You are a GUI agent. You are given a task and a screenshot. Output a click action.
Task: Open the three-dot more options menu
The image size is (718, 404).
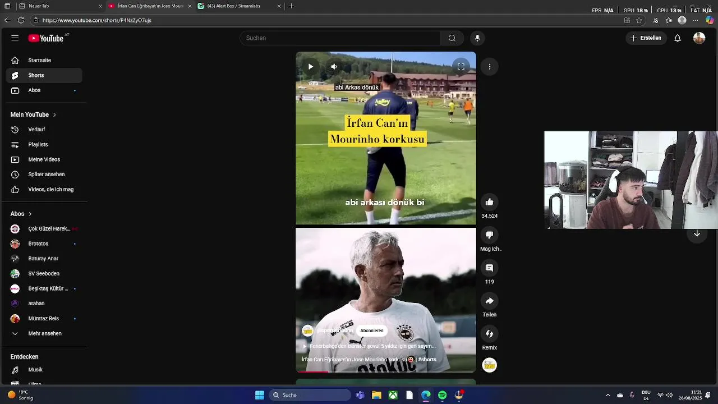(x=490, y=67)
